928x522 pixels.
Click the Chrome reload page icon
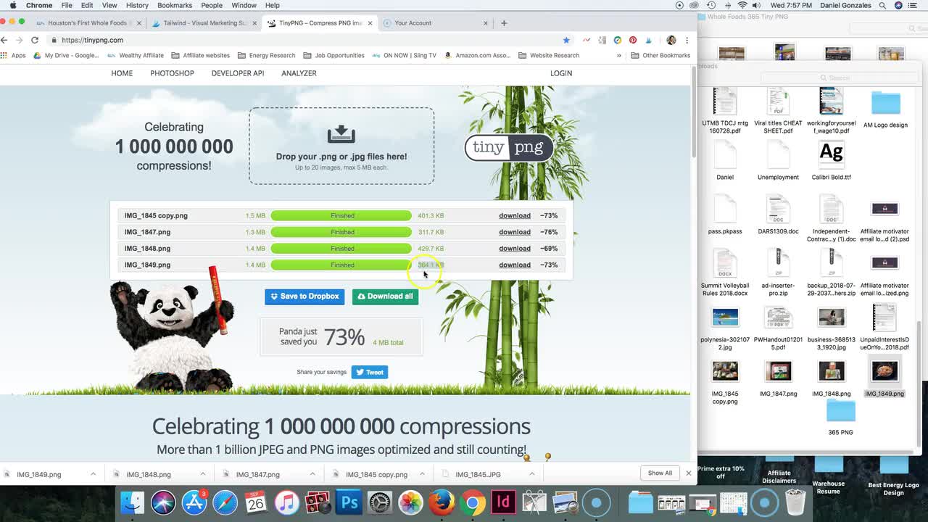35,40
